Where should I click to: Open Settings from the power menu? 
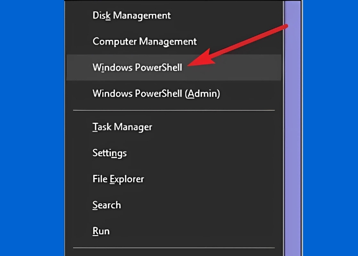tap(109, 153)
